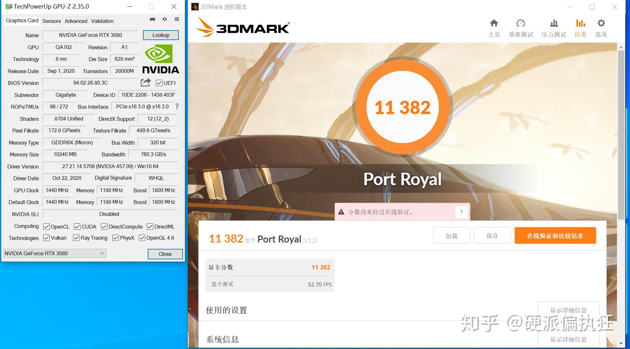Disable the Ray Tracing checkbox
Screen dimensions: 630x349
pos(76,238)
